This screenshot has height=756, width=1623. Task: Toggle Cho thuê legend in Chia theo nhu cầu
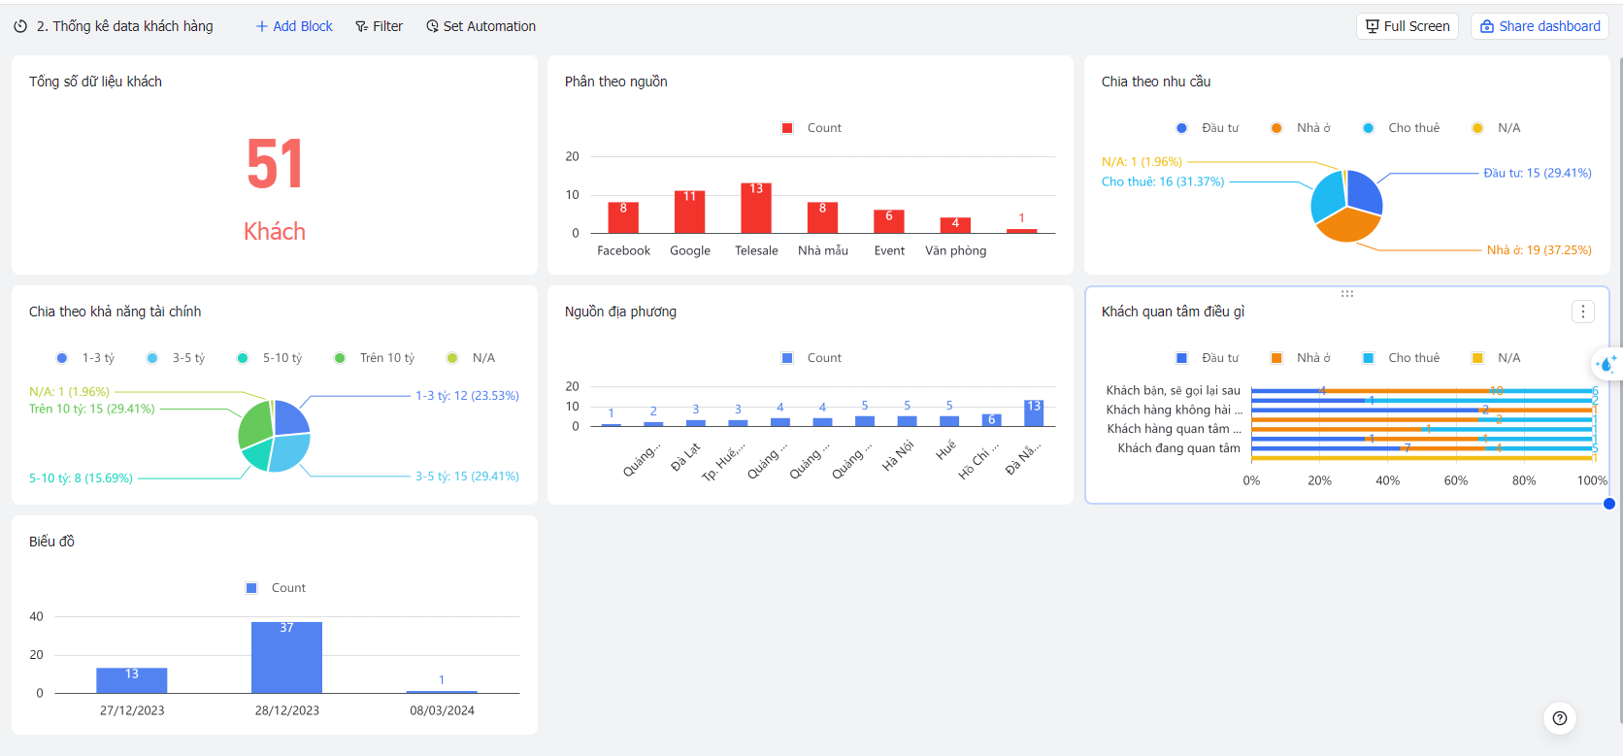pos(1401,128)
